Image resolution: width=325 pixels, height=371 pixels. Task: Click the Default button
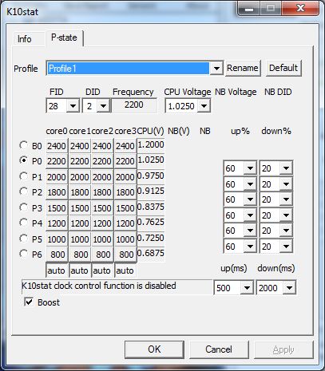[x=283, y=68]
